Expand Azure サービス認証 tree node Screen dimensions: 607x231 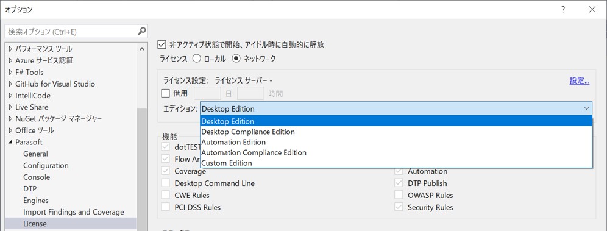tap(10, 61)
